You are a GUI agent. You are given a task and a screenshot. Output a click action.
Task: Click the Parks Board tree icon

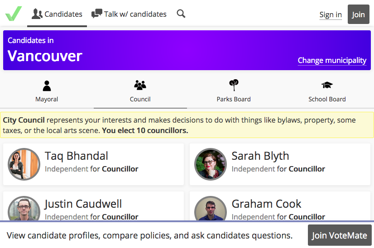234,85
